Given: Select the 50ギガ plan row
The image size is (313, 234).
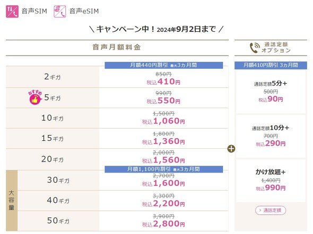Looking at the screenshot, I should point(123,221).
